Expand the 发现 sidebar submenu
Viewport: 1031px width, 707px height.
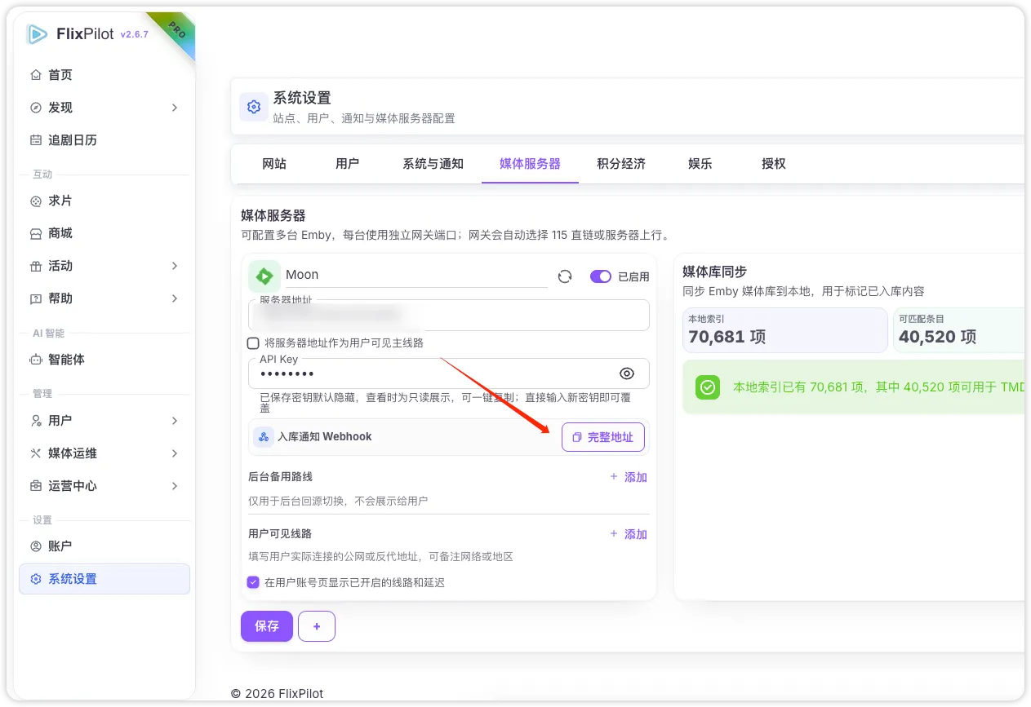175,108
